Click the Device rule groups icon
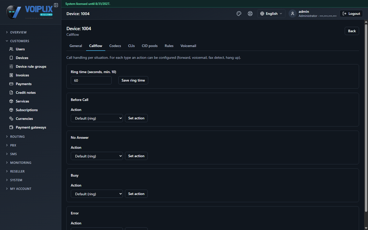The width and height of the screenshot is (368, 230). coord(11,66)
